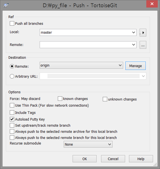Confirm push with the OK button
160x169 pixels.
pyautogui.click(x=85, y=159)
